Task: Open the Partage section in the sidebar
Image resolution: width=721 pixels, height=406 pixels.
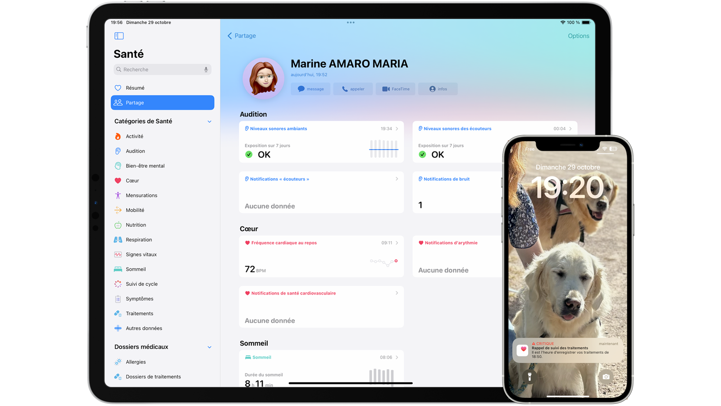Action: 135,102
